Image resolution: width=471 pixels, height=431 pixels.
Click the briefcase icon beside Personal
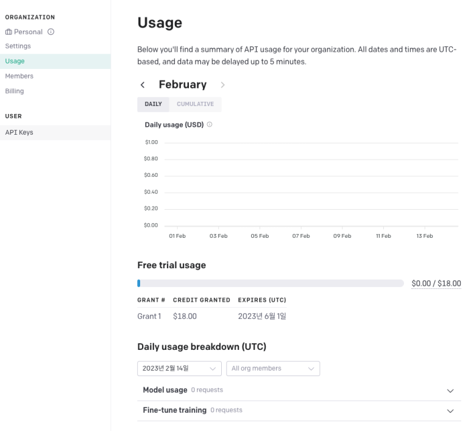[x=9, y=32]
